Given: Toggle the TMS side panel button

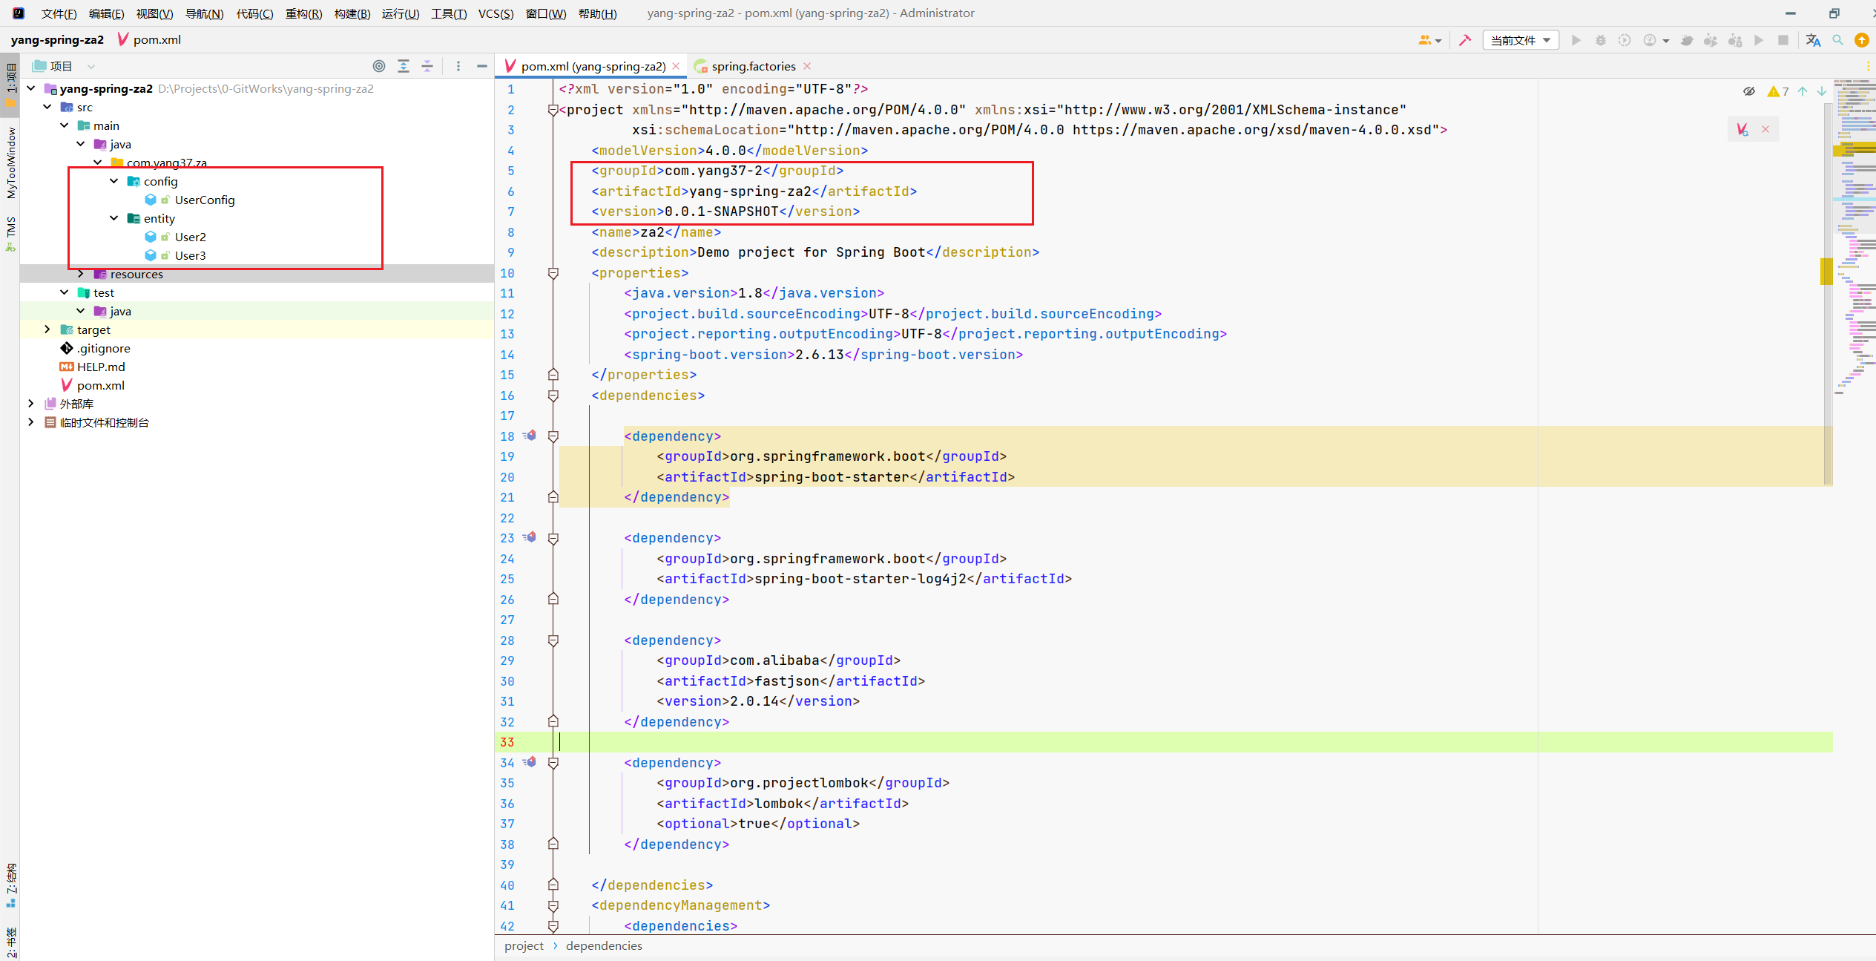Looking at the screenshot, I should (x=10, y=233).
